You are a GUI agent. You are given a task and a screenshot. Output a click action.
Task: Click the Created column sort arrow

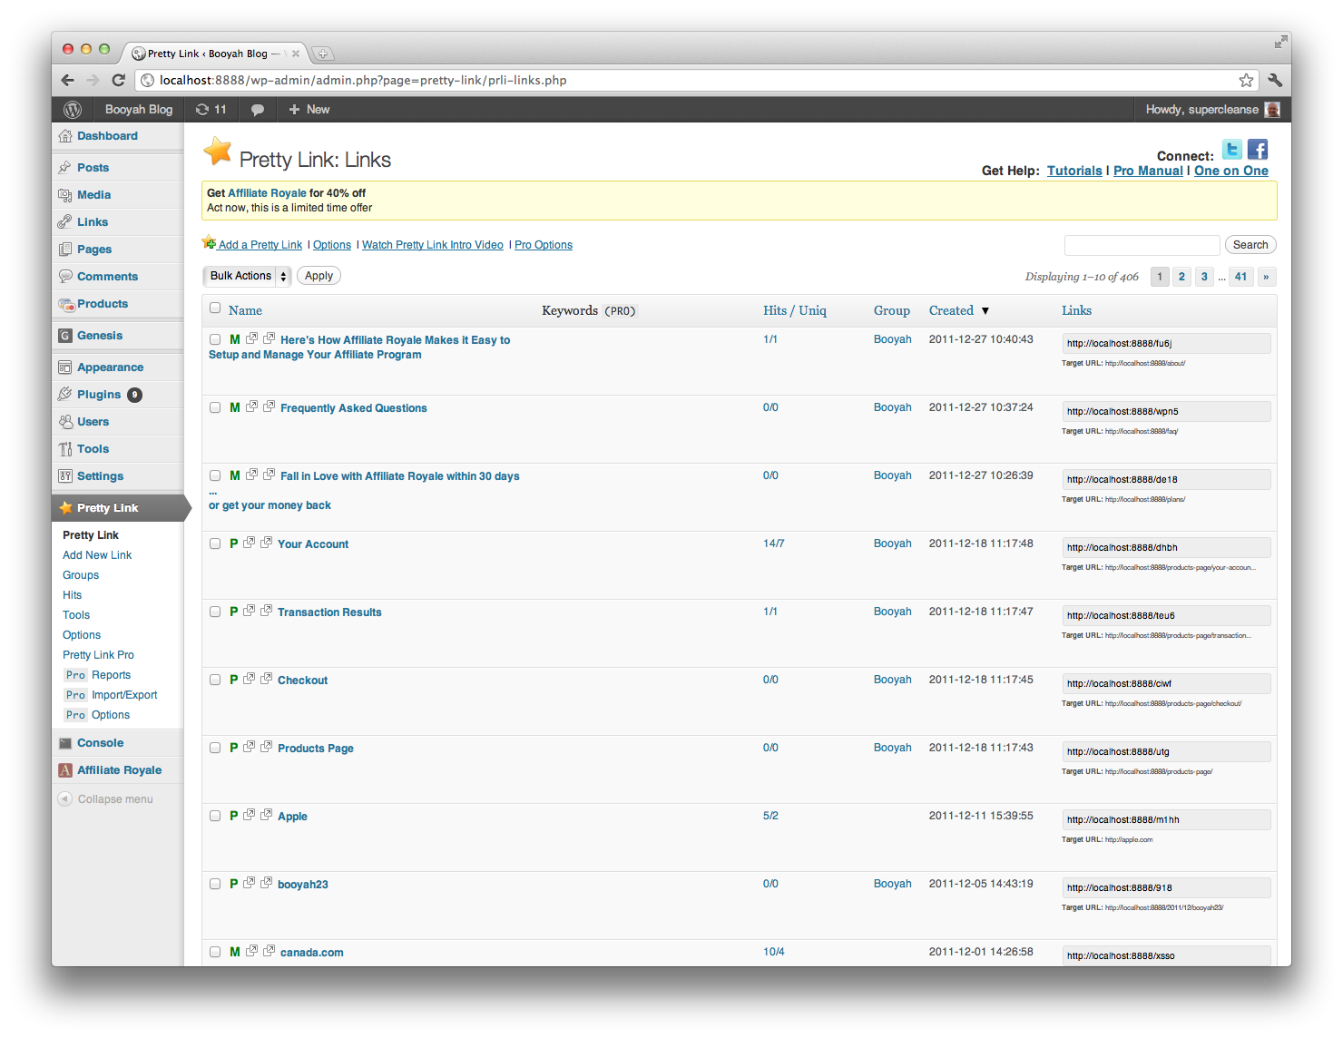(985, 310)
